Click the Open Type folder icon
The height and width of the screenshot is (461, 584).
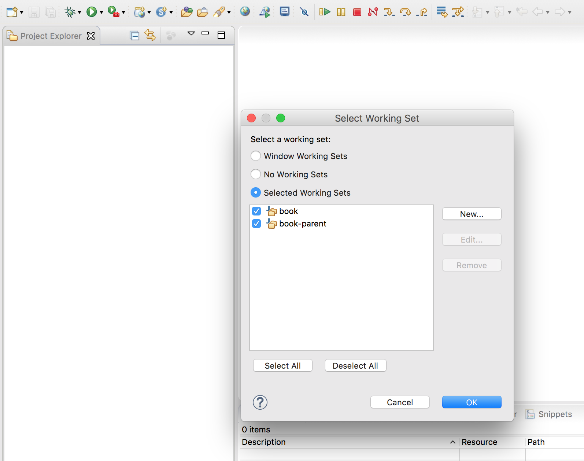click(x=187, y=12)
